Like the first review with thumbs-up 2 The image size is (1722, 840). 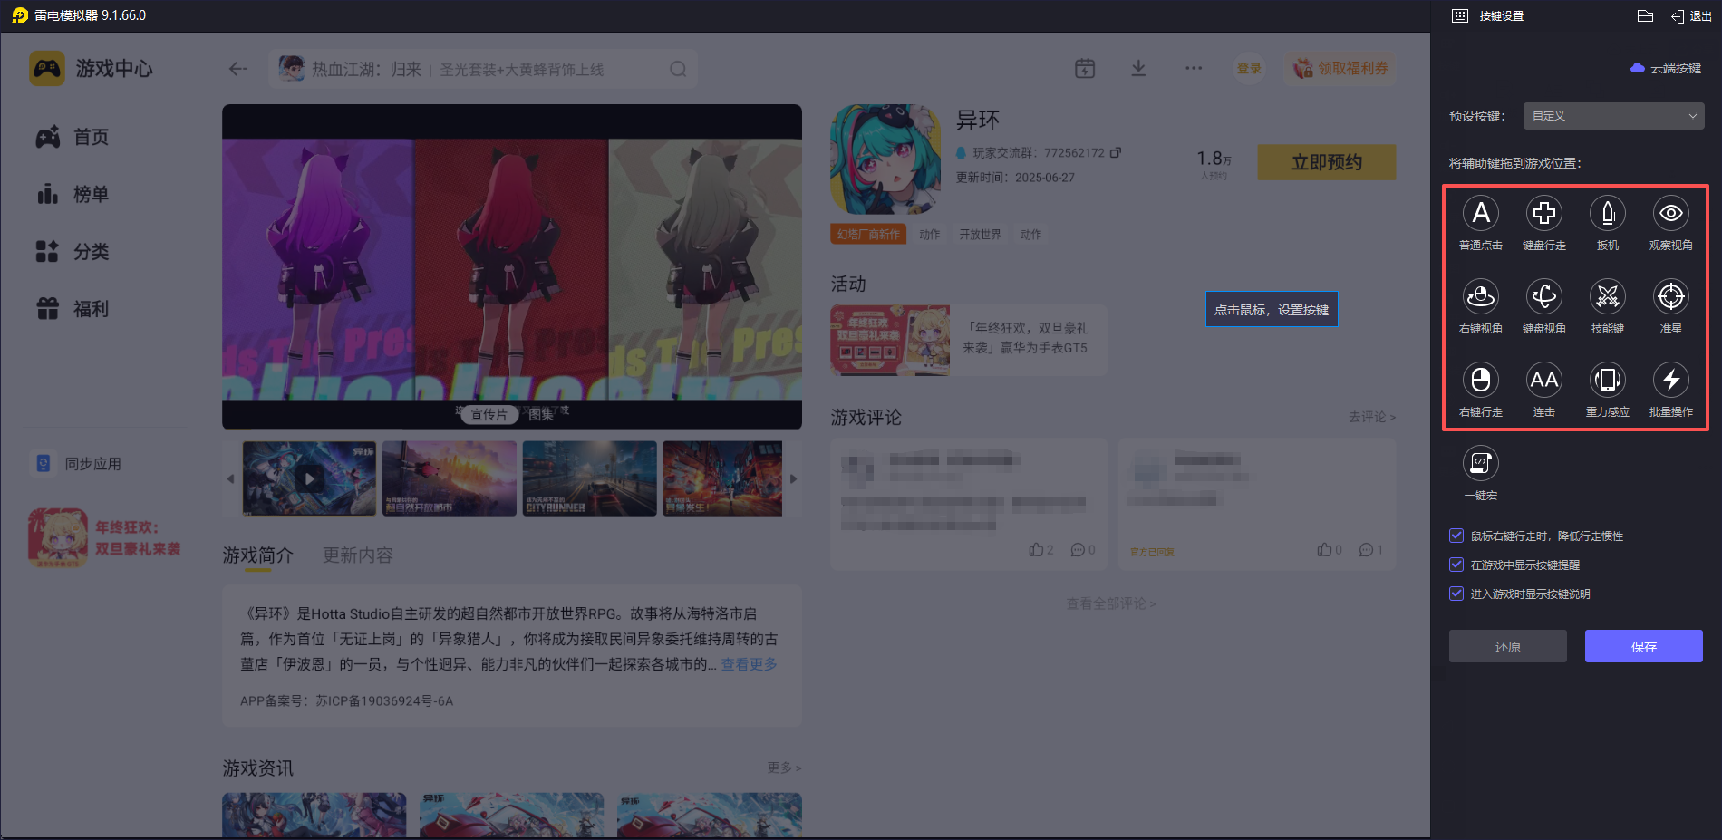(x=1041, y=550)
